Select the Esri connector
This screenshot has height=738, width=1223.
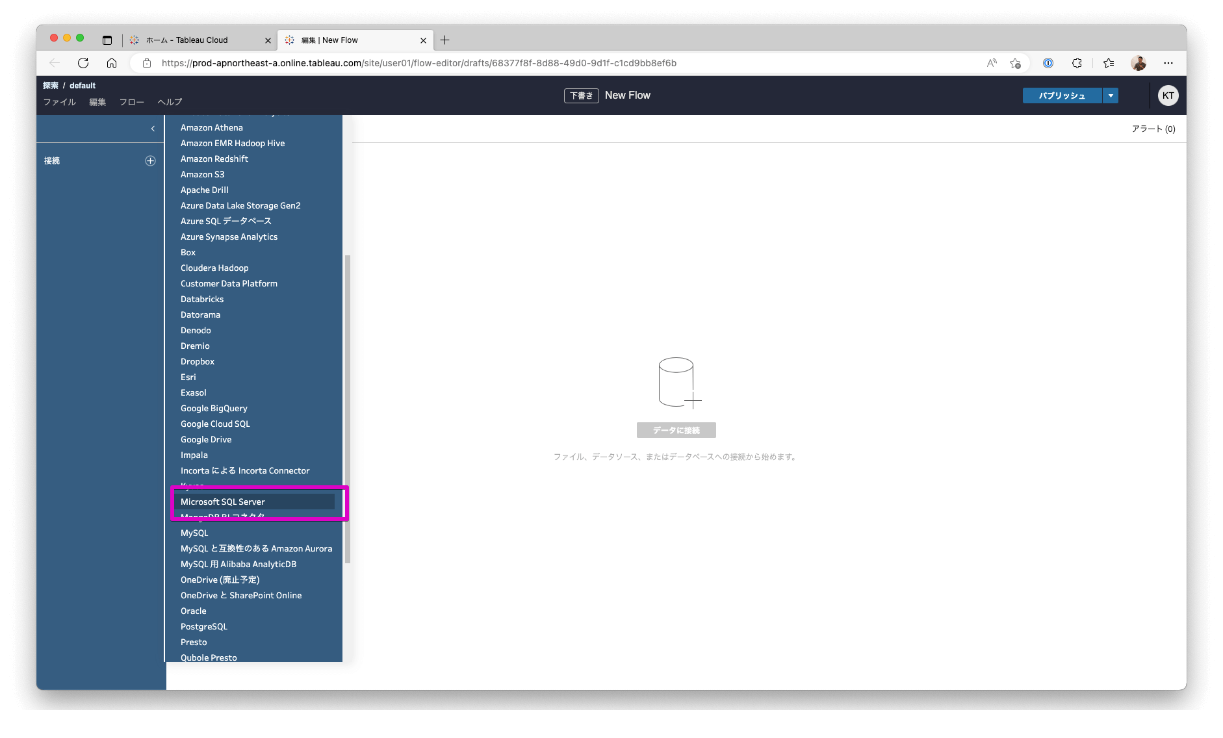(254, 377)
